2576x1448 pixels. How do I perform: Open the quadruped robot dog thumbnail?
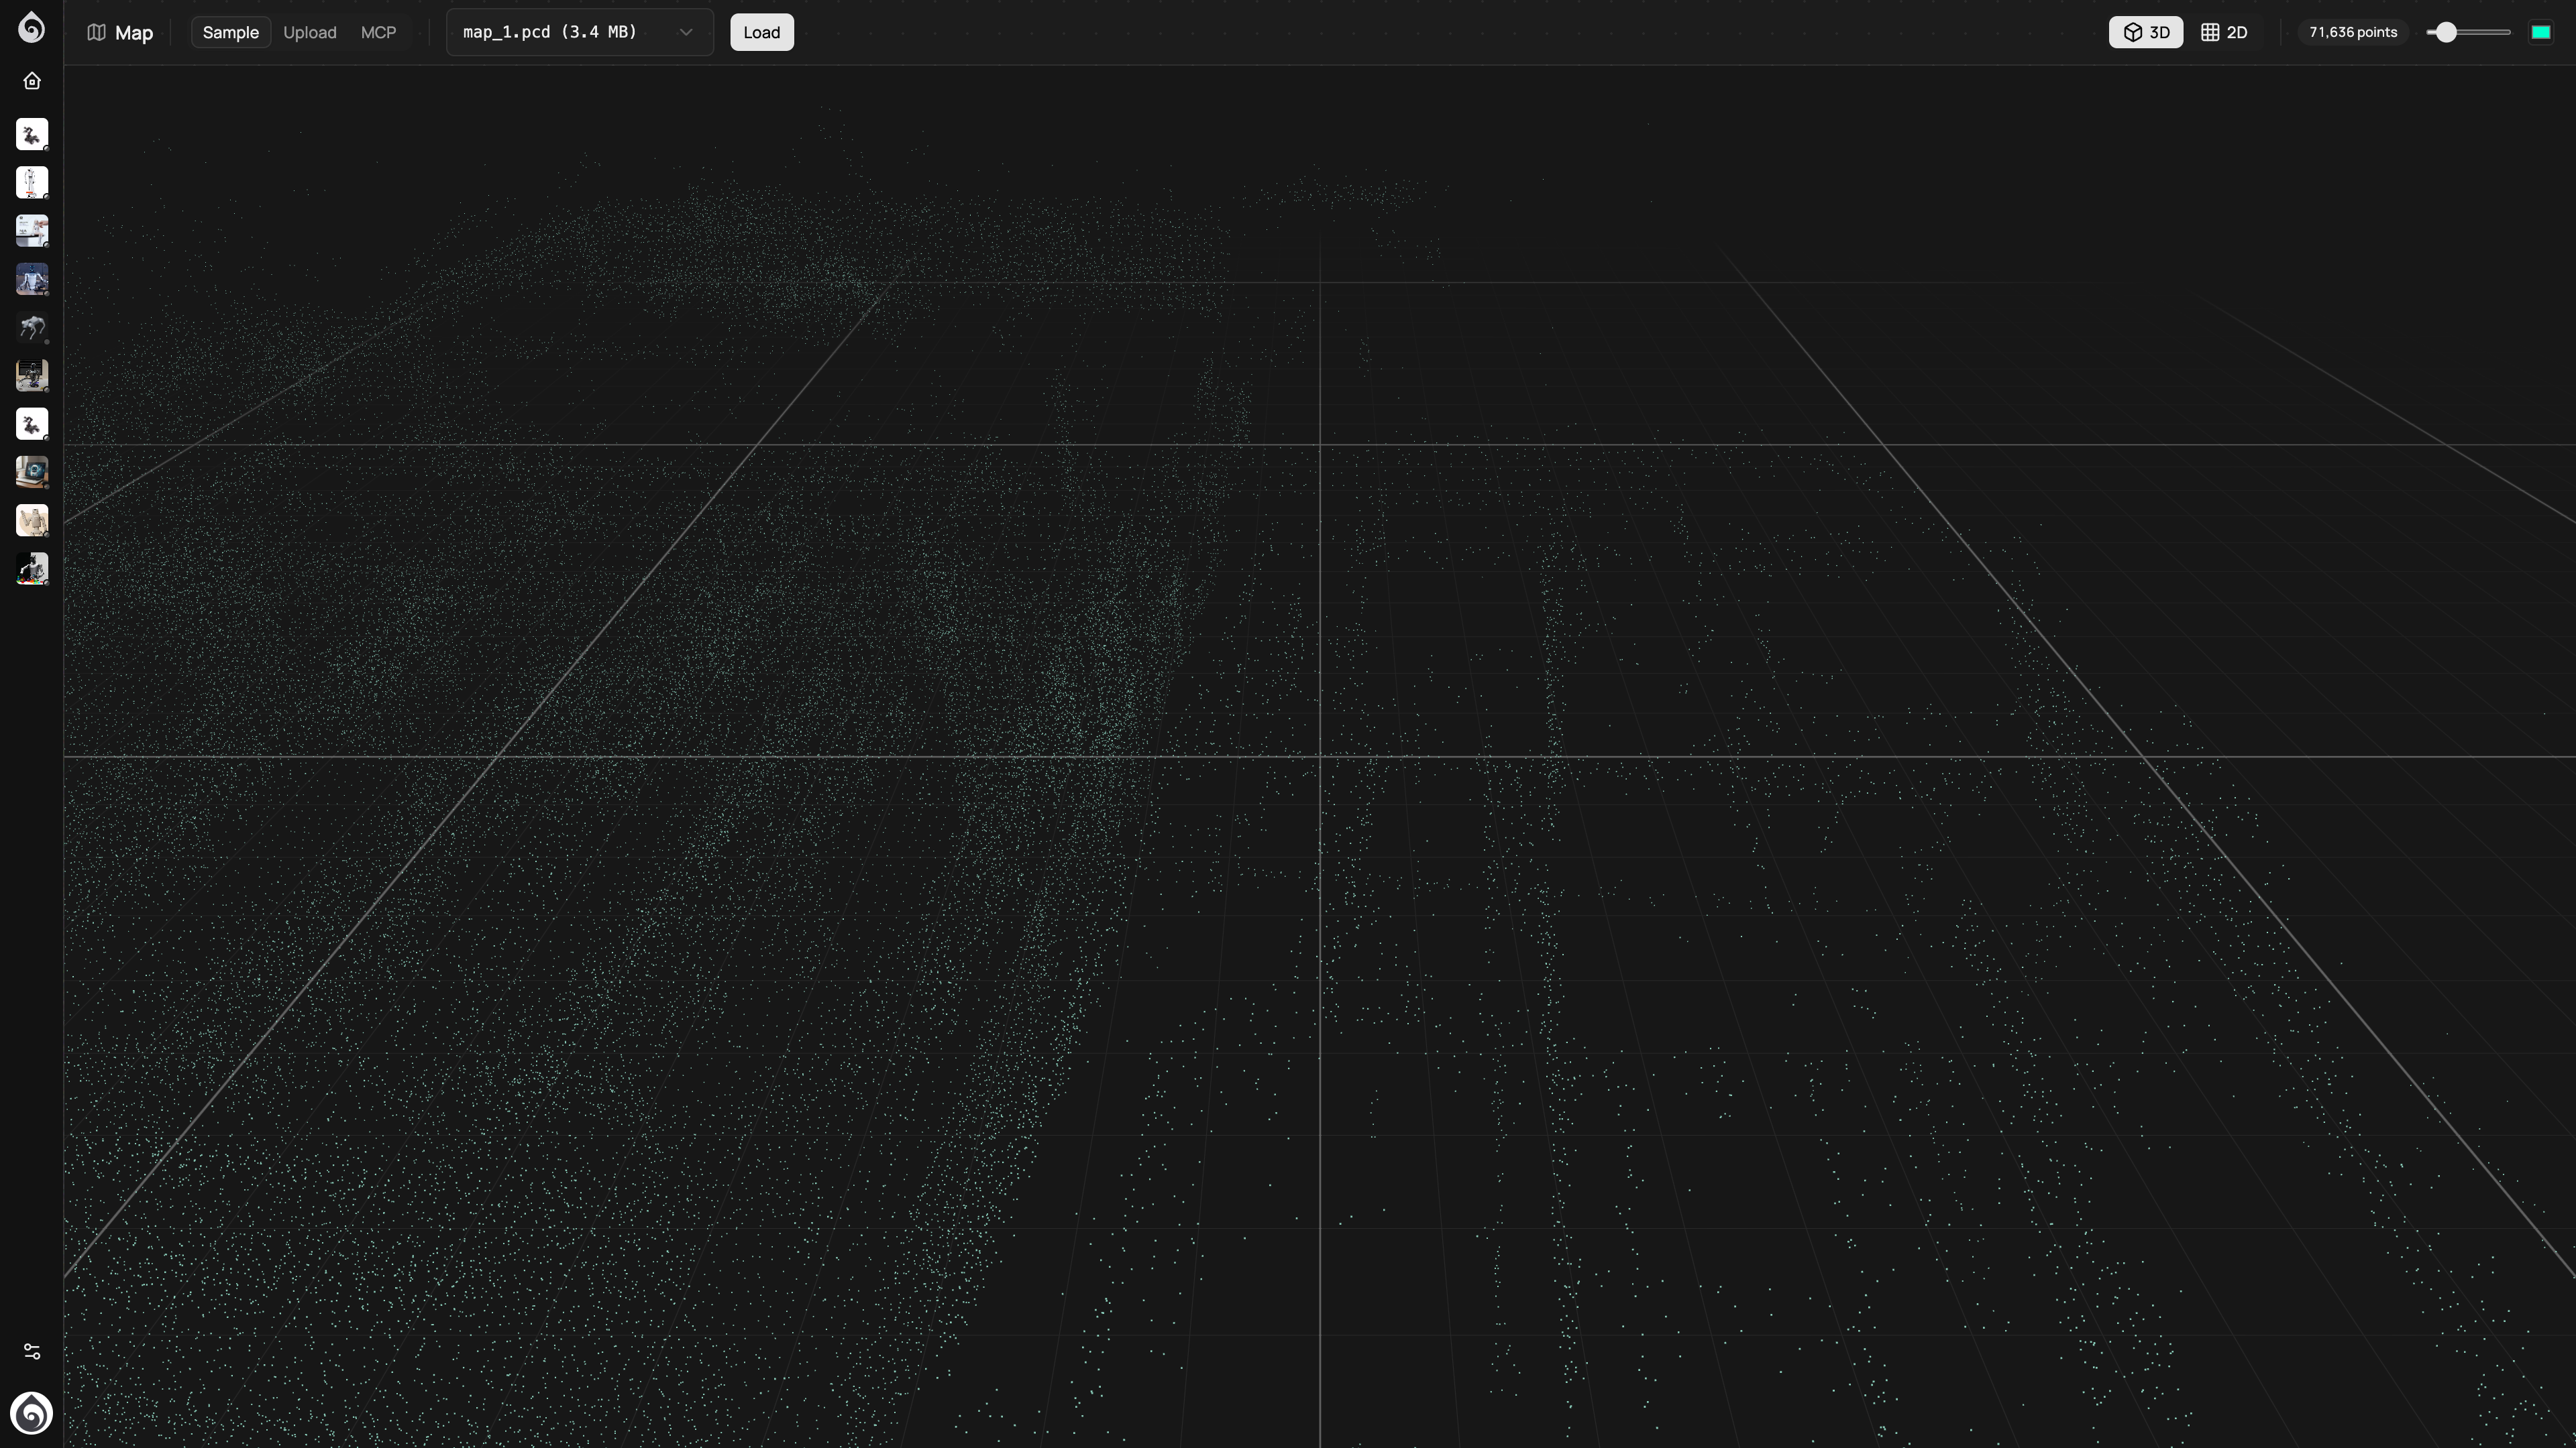[x=32, y=328]
